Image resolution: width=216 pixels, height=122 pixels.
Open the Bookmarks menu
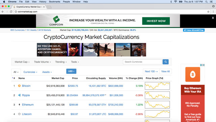click(x=55, y=2)
